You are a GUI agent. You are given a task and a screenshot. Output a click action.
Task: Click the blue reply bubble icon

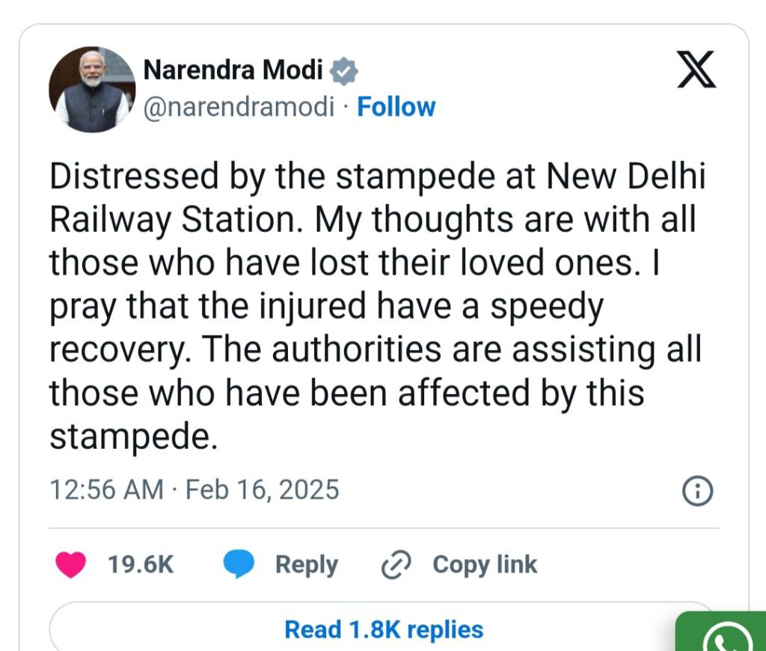(x=240, y=565)
